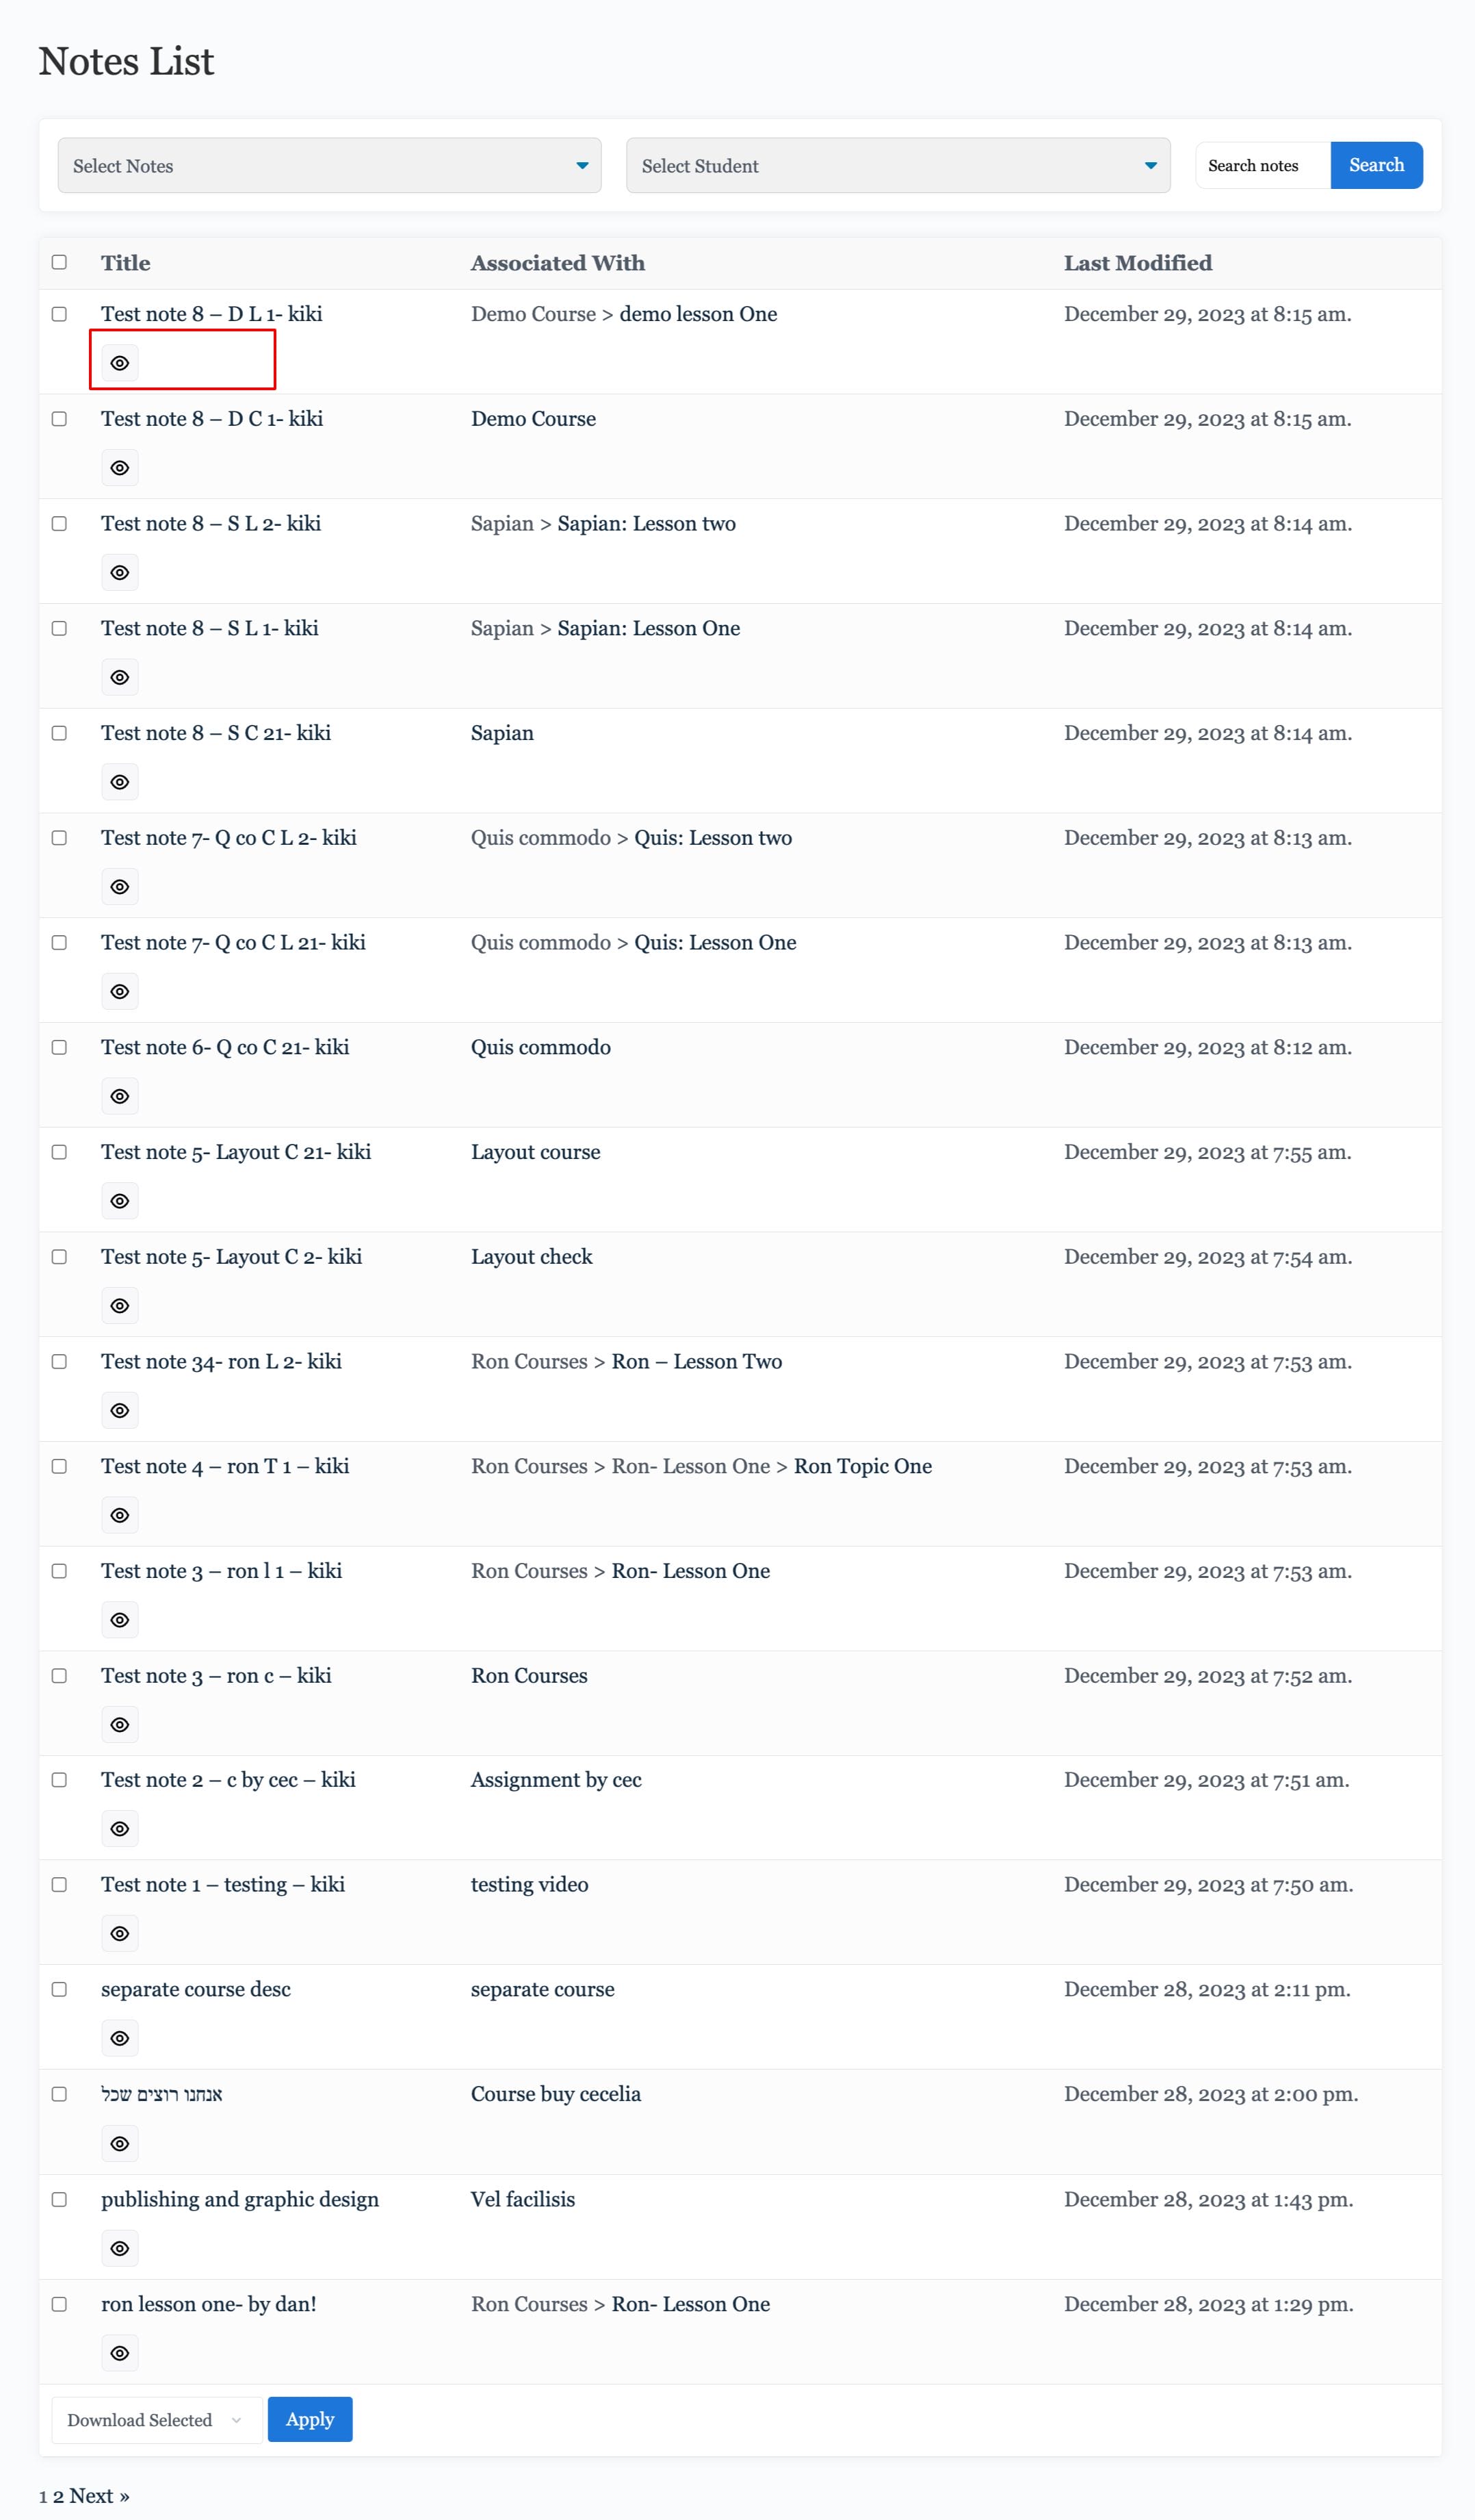Click eye icon for 'Test note 34- ron L 2- kiki'
This screenshot has width=1475, height=2520.
tap(120, 1410)
